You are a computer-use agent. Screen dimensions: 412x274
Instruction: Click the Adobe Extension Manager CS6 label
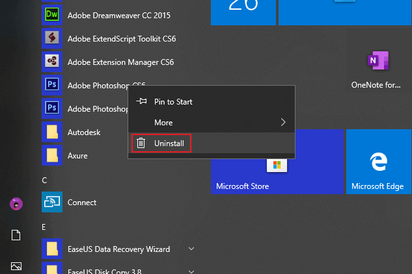point(120,62)
